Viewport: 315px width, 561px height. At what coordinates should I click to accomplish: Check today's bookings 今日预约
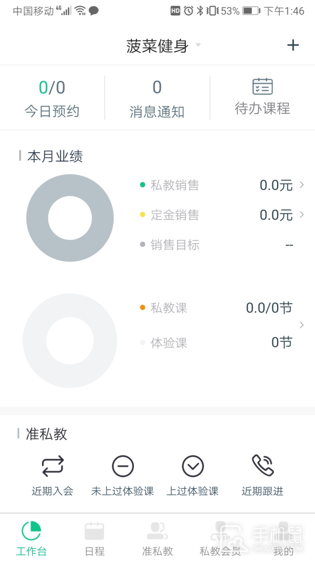tap(52, 96)
